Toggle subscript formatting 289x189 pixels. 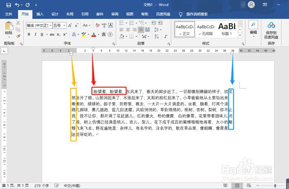(59, 34)
